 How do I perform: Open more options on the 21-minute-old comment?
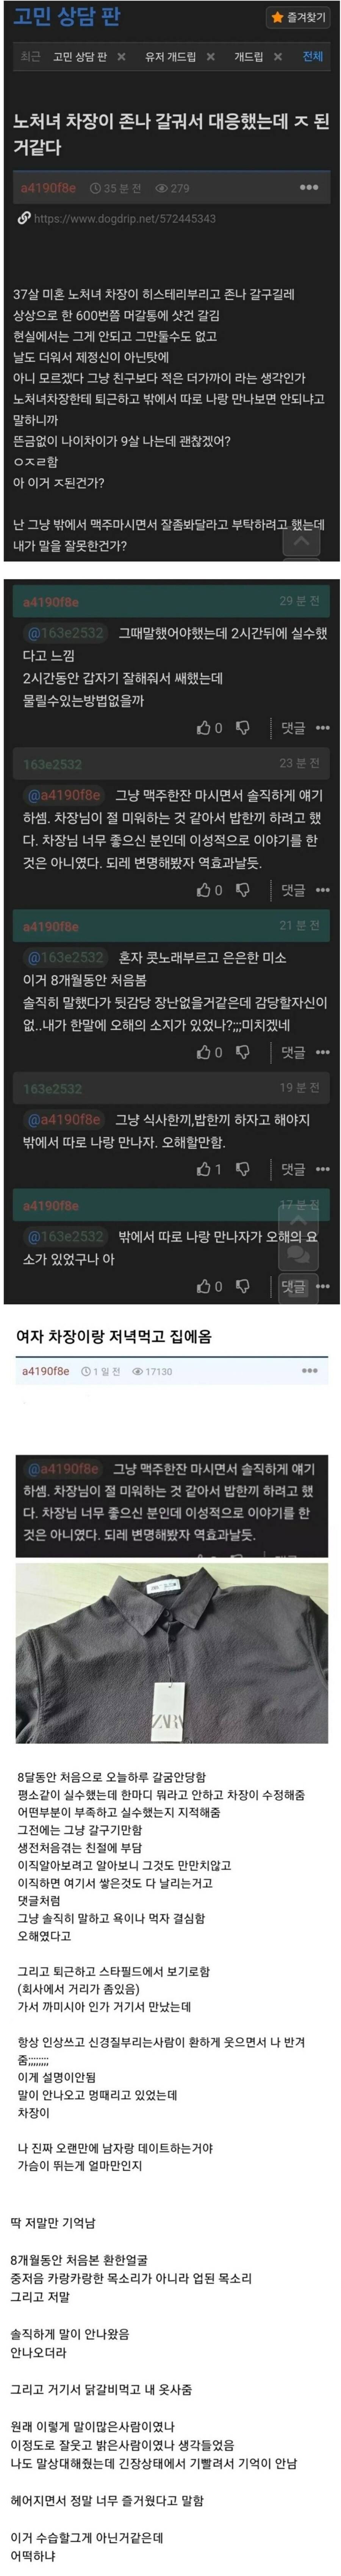[322, 1052]
